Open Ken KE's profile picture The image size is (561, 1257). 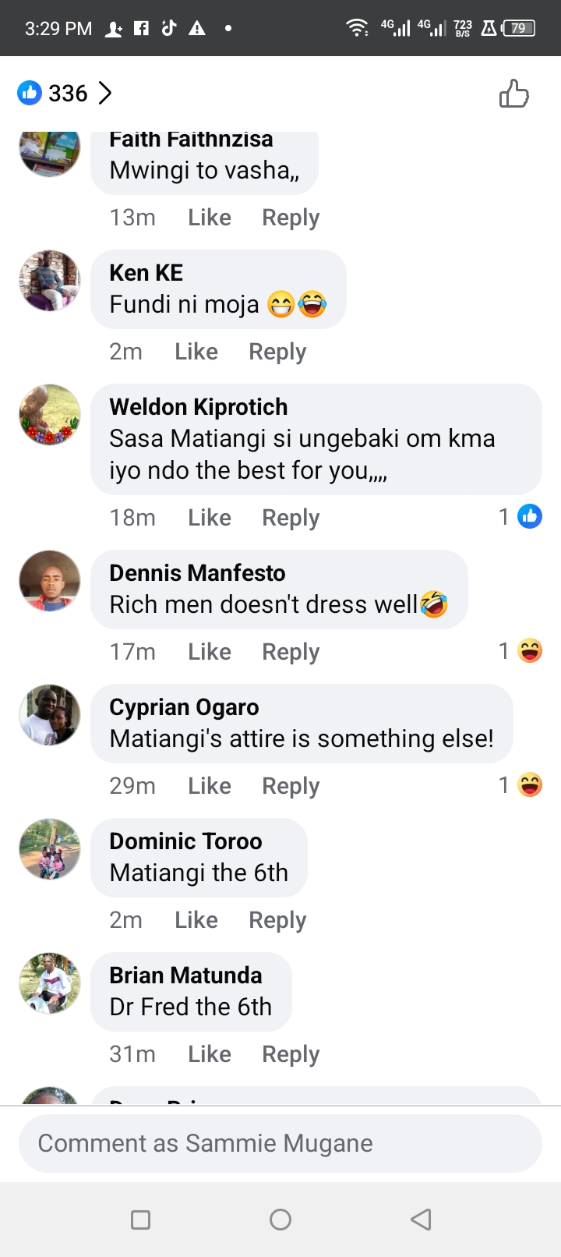(x=50, y=281)
